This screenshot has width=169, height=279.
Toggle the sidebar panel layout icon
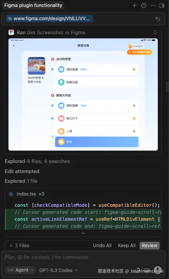click(162, 5)
